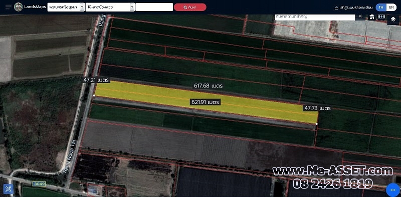Click the lock login icon
Image resolution: width=401 pixels, height=197 pixels.
tap(336, 7)
